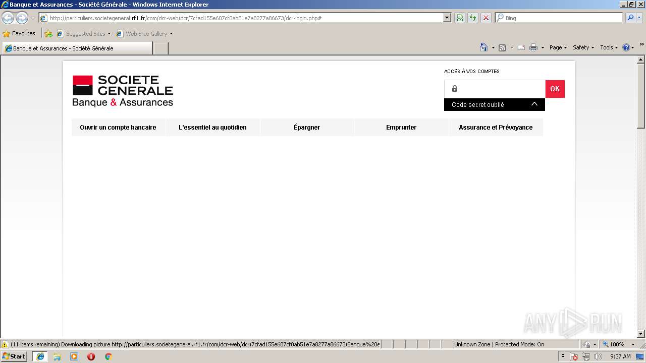This screenshot has width=646, height=363.
Task: Click the Stop loading red X icon
Action: tap(486, 18)
